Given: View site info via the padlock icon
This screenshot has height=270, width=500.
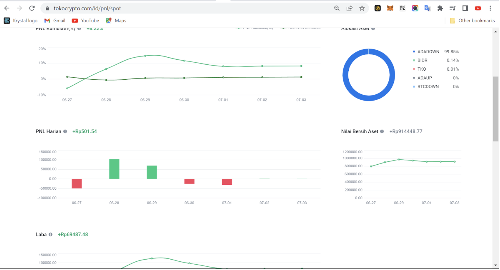Looking at the screenshot, I should (x=47, y=8).
